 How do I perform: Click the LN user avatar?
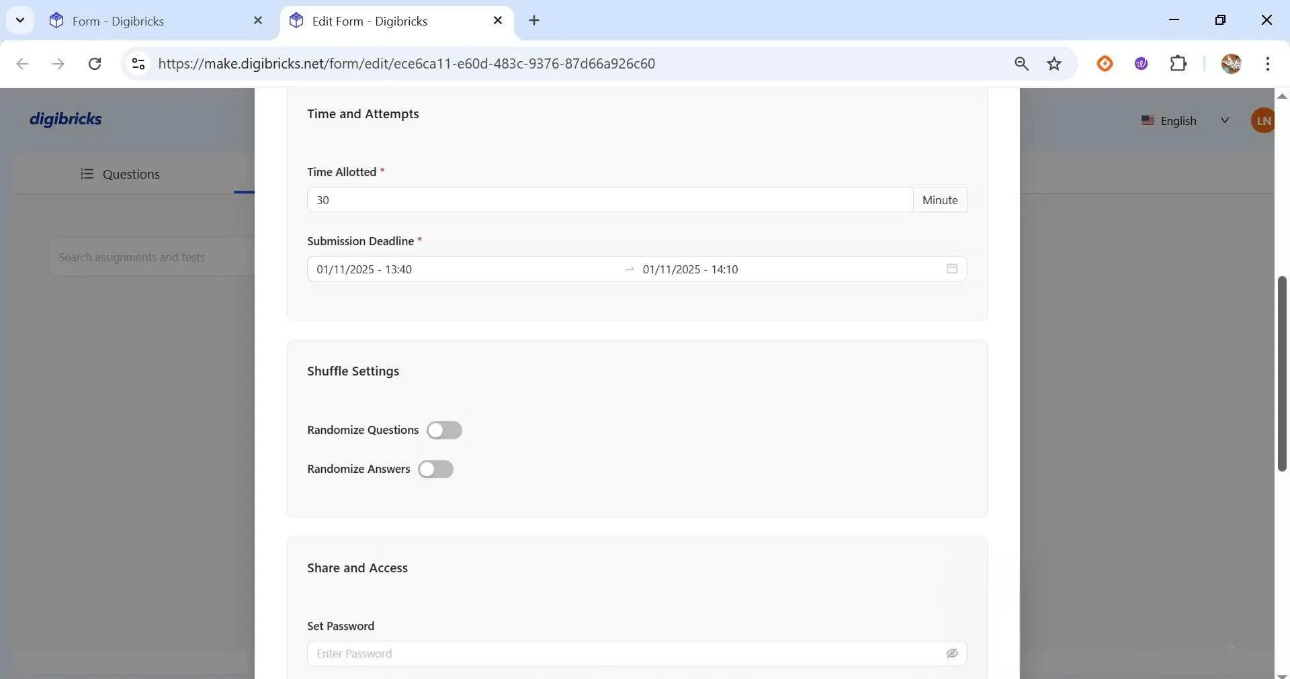tap(1262, 121)
